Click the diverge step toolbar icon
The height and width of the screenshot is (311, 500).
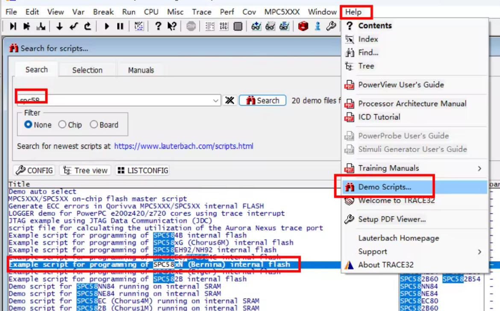tap(41, 26)
